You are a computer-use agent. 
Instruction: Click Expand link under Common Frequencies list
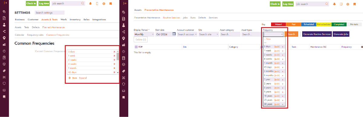click(x=83, y=78)
